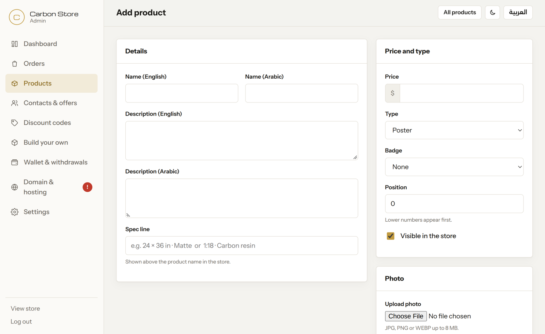Focus the Name (English) field
The image size is (545, 334).
point(182,93)
